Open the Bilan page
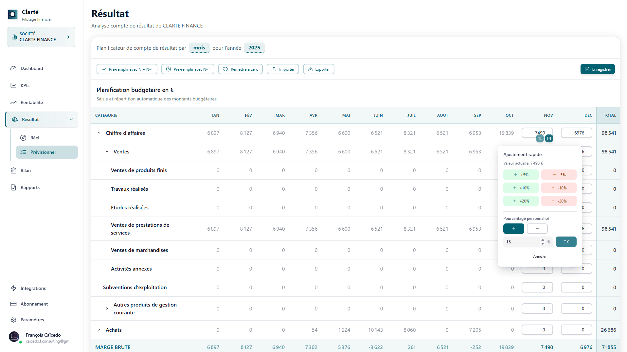This screenshot has width=627, height=352. point(26,170)
